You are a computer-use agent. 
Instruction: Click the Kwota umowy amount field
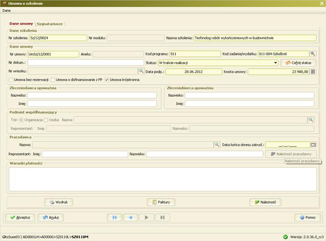pos(278,72)
